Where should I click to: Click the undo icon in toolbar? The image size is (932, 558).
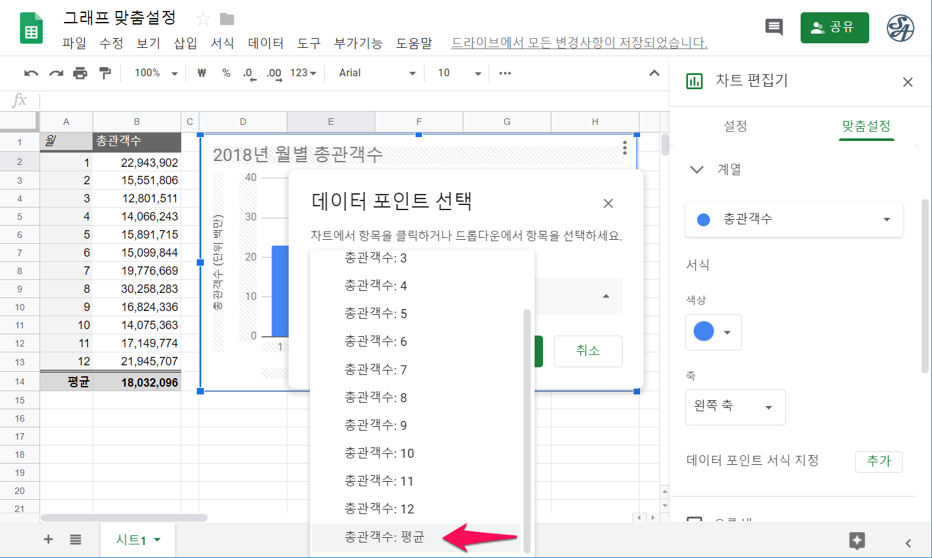[31, 73]
